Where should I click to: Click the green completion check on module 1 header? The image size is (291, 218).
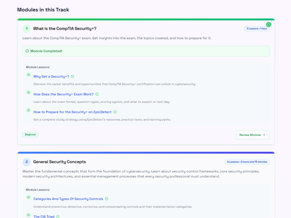[x=269, y=24]
